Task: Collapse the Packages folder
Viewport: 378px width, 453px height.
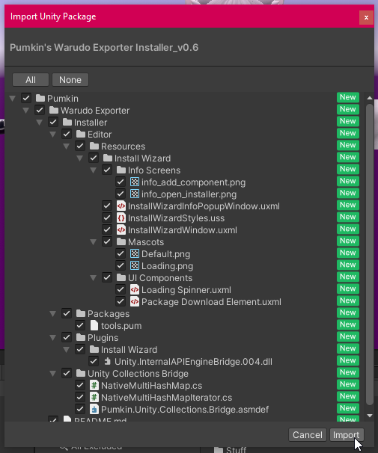Action: coord(52,314)
